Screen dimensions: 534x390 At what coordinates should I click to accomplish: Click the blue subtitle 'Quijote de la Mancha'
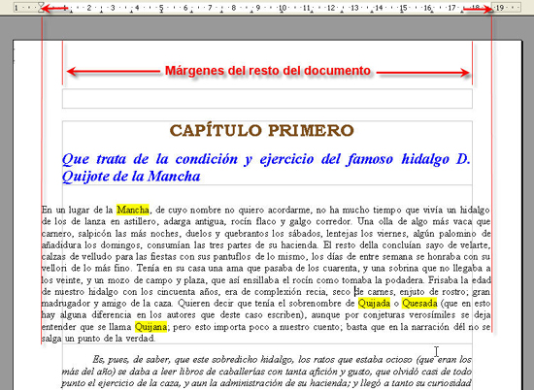[131, 177]
